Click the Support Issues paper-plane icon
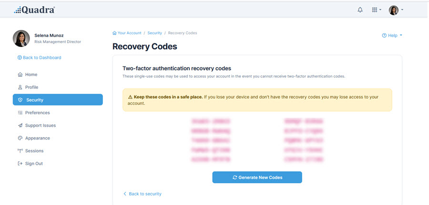Image resolution: width=429 pixels, height=205 pixels. coord(20,126)
